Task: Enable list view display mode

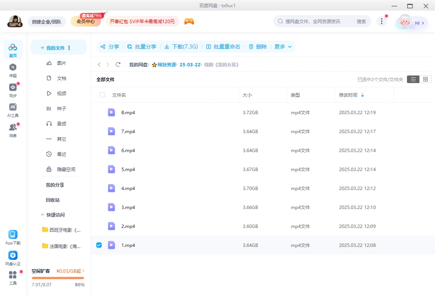Action: click(413, 79)
